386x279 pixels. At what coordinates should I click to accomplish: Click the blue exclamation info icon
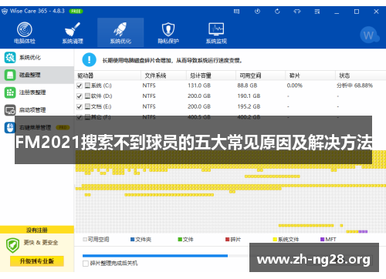(89, 60)
